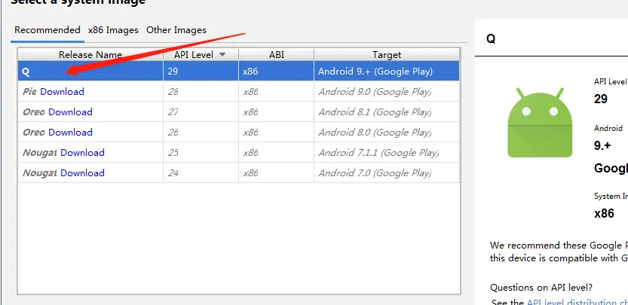
Task: Select API level 26 cell
Action: pos(201,132)
